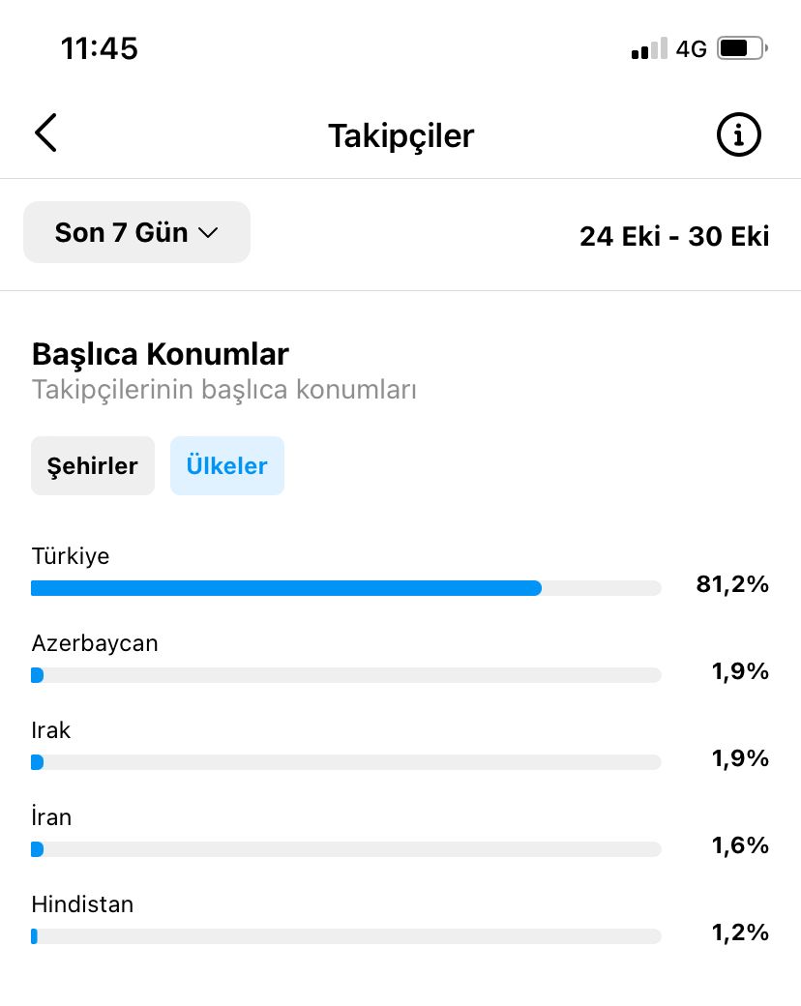The image size is (801, 1006).
Task: Select the Ülkeler tab
Action: click(x=226, y=466)
